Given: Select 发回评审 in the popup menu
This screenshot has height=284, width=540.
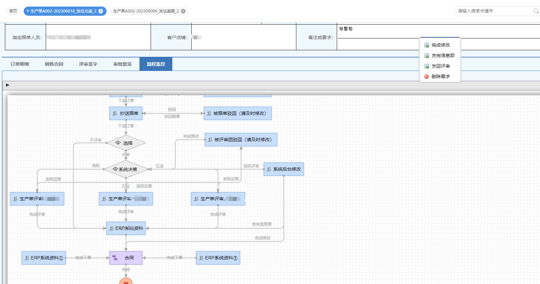Looking at the screenshot, I should click(440, 66).
